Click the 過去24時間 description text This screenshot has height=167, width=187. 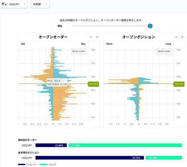(101, 20)
